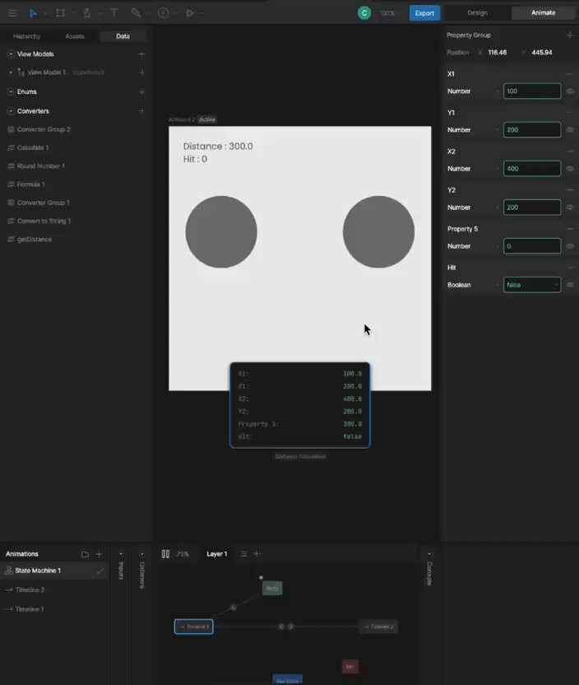The image size is (579, 685).
Task: Pause the state machine playback
Action: 165,554
